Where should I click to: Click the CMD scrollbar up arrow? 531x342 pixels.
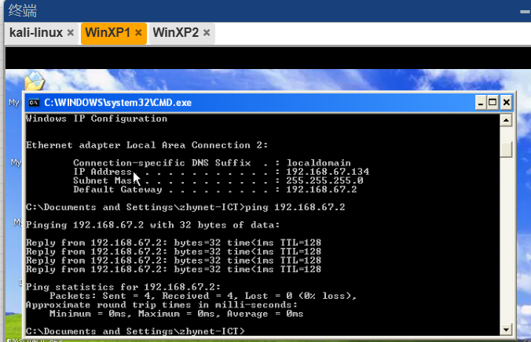[506, 121]
